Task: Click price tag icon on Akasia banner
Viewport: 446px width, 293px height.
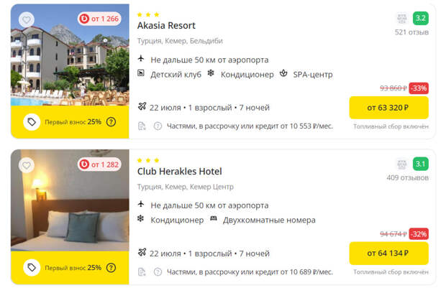Action: pos(32,122)
